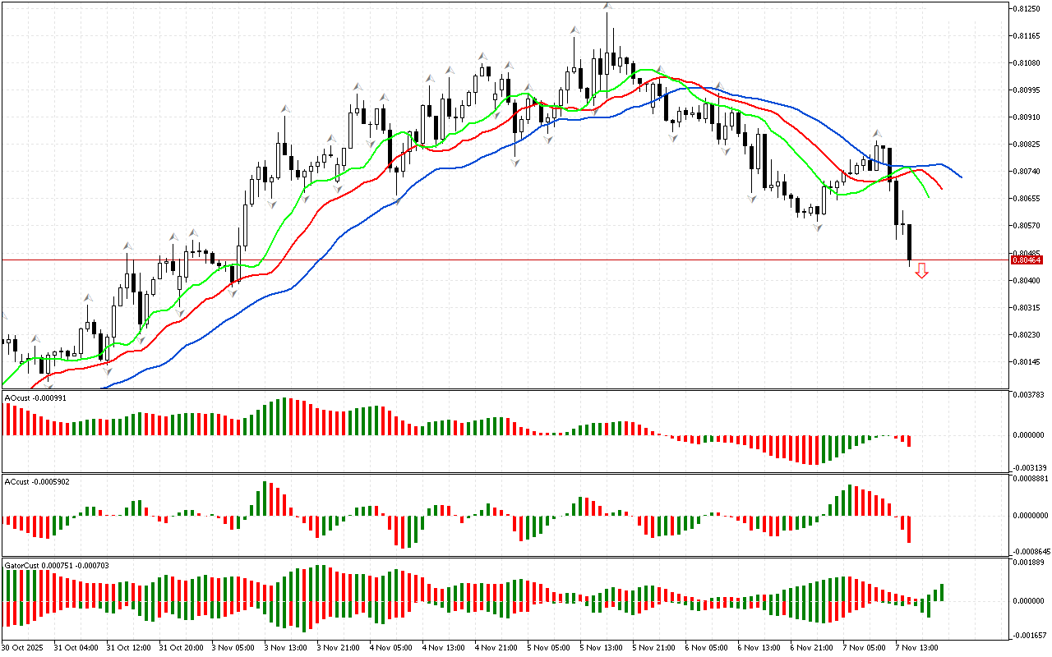Click the last black bearish candle
The image size is (1052, 657).
click(x=909, y=242)
